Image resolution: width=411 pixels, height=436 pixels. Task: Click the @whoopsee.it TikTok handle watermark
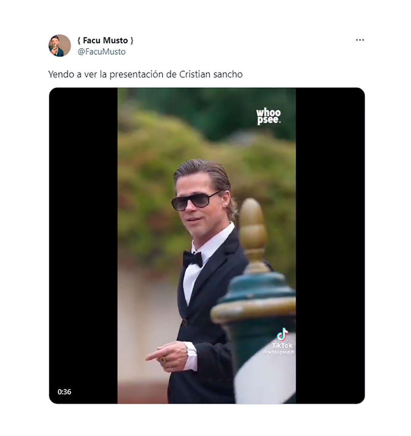pyautogui.click(x=278, y=352)
